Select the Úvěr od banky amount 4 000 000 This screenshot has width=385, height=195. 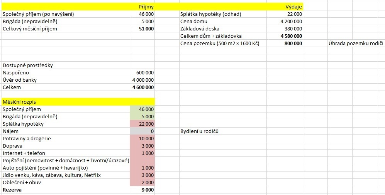[142, 80]
